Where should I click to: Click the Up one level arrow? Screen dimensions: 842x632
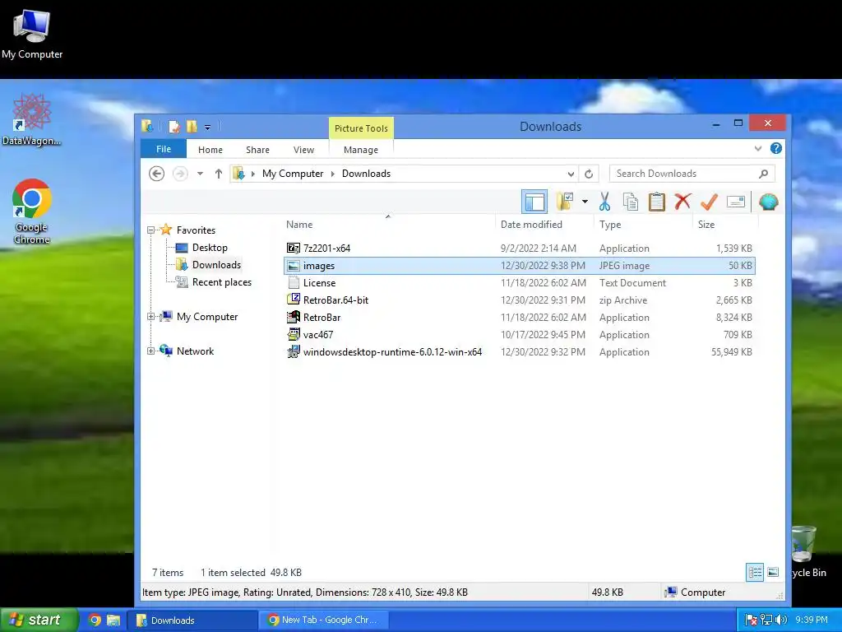(219, 174)
